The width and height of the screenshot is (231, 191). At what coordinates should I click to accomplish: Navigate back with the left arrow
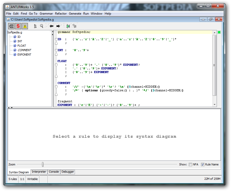click(x=51, y=26)
